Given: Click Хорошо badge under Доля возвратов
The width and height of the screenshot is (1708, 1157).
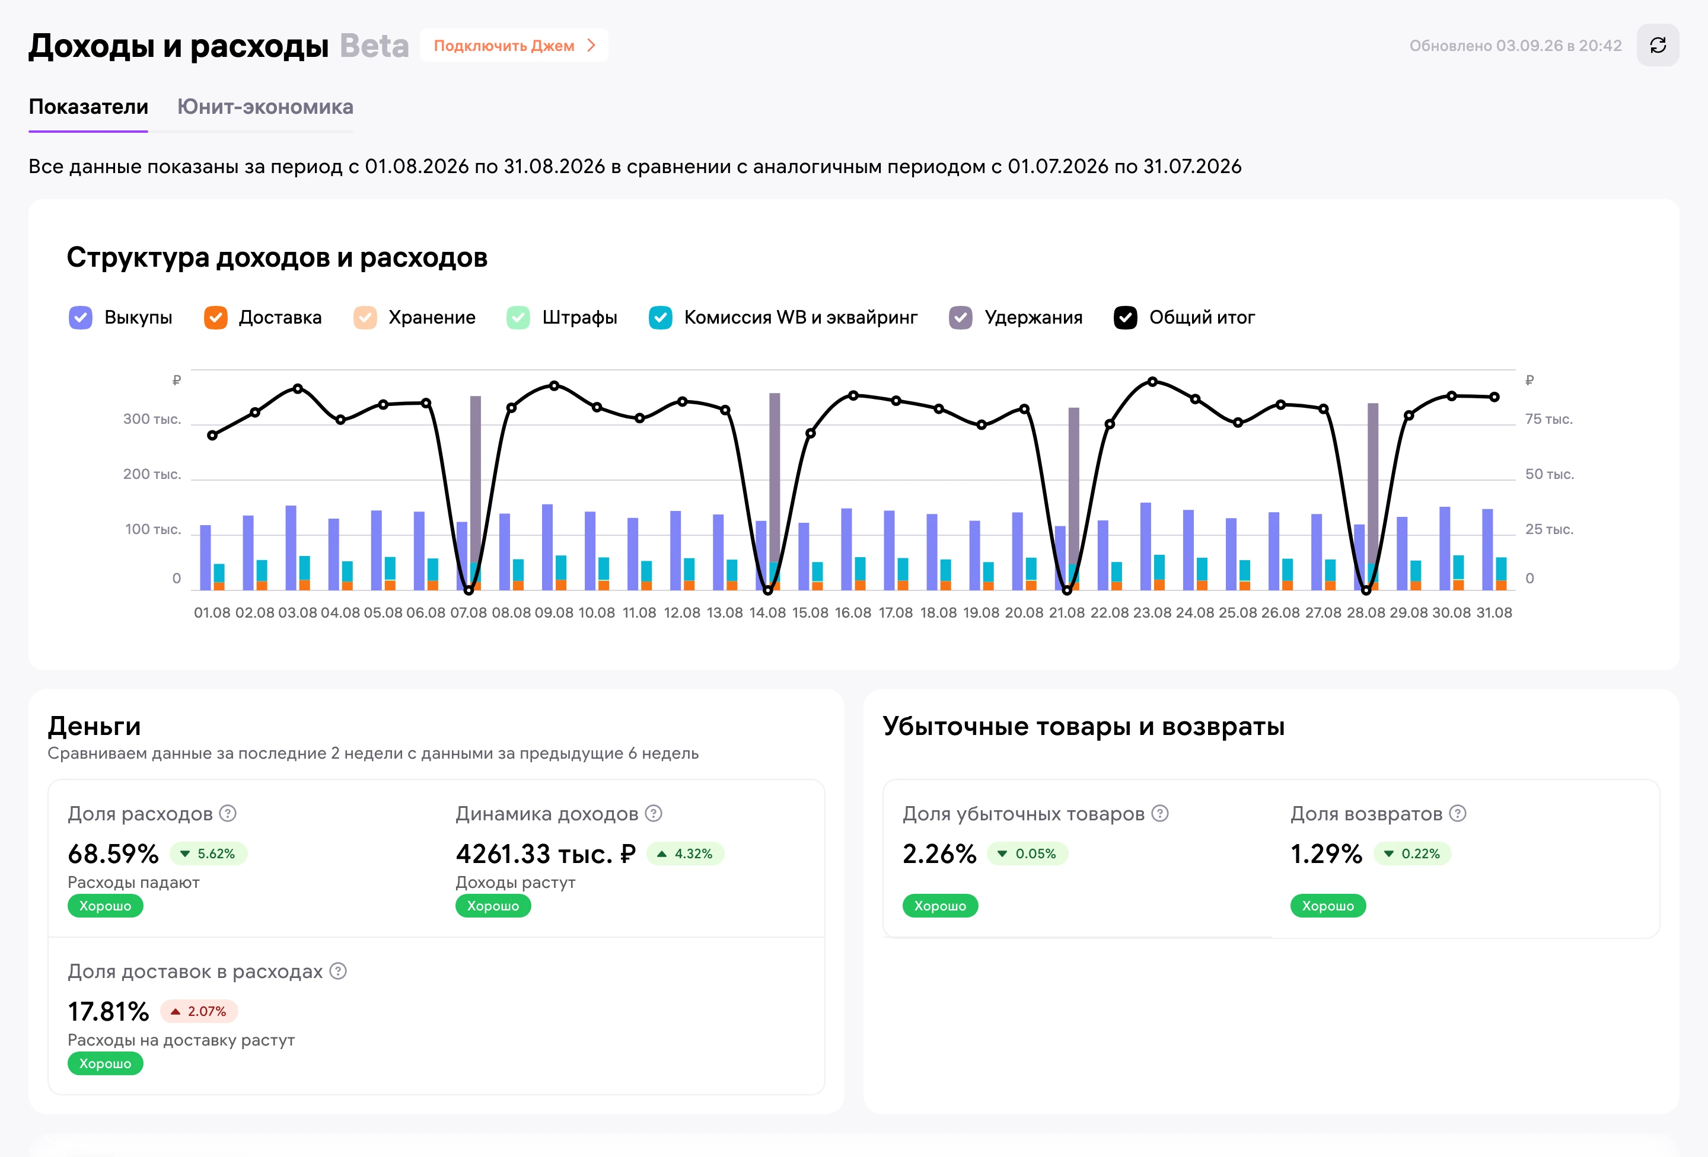Looking at the screenshot, I should [x=1328, y=906].
